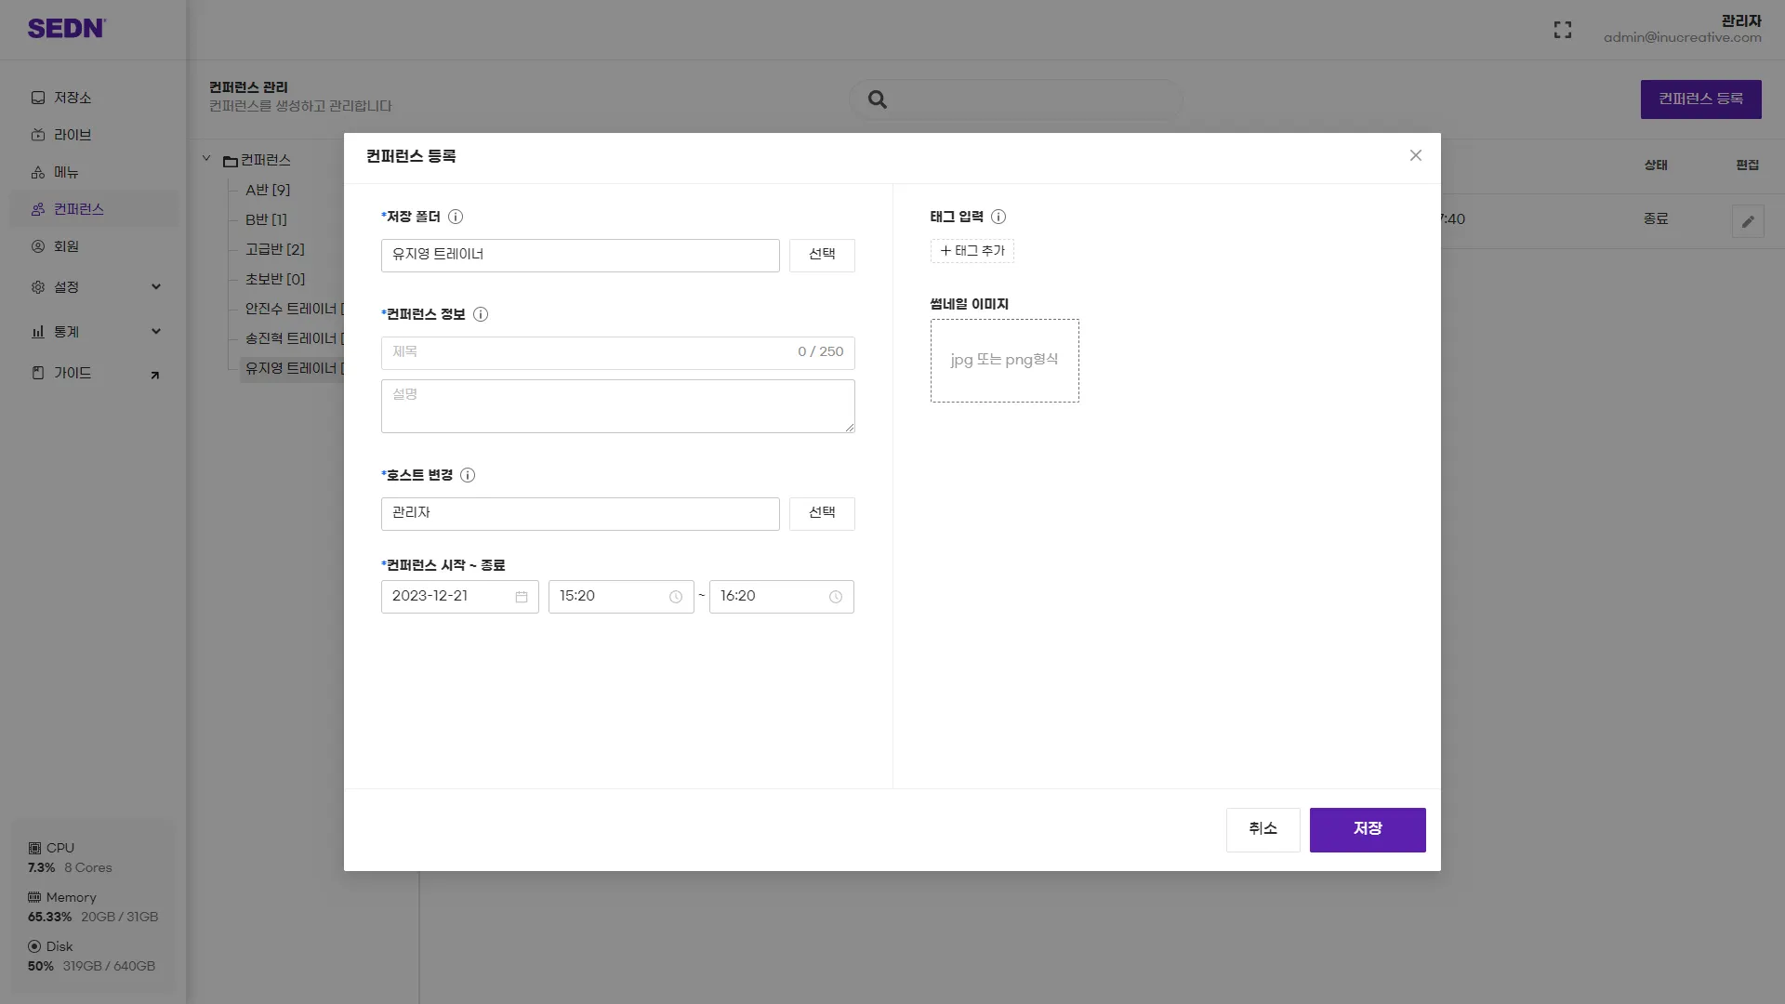The width and height of the screenshot is (1785, 1004).
Task: Expand the 통계 sidebar menu chevron
Action: [x=156, y=331]
